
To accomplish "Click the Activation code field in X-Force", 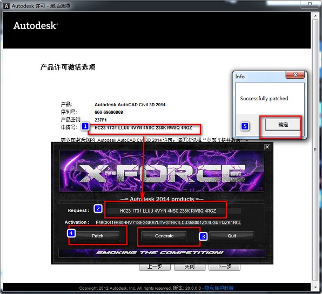I will click(168, 222).
